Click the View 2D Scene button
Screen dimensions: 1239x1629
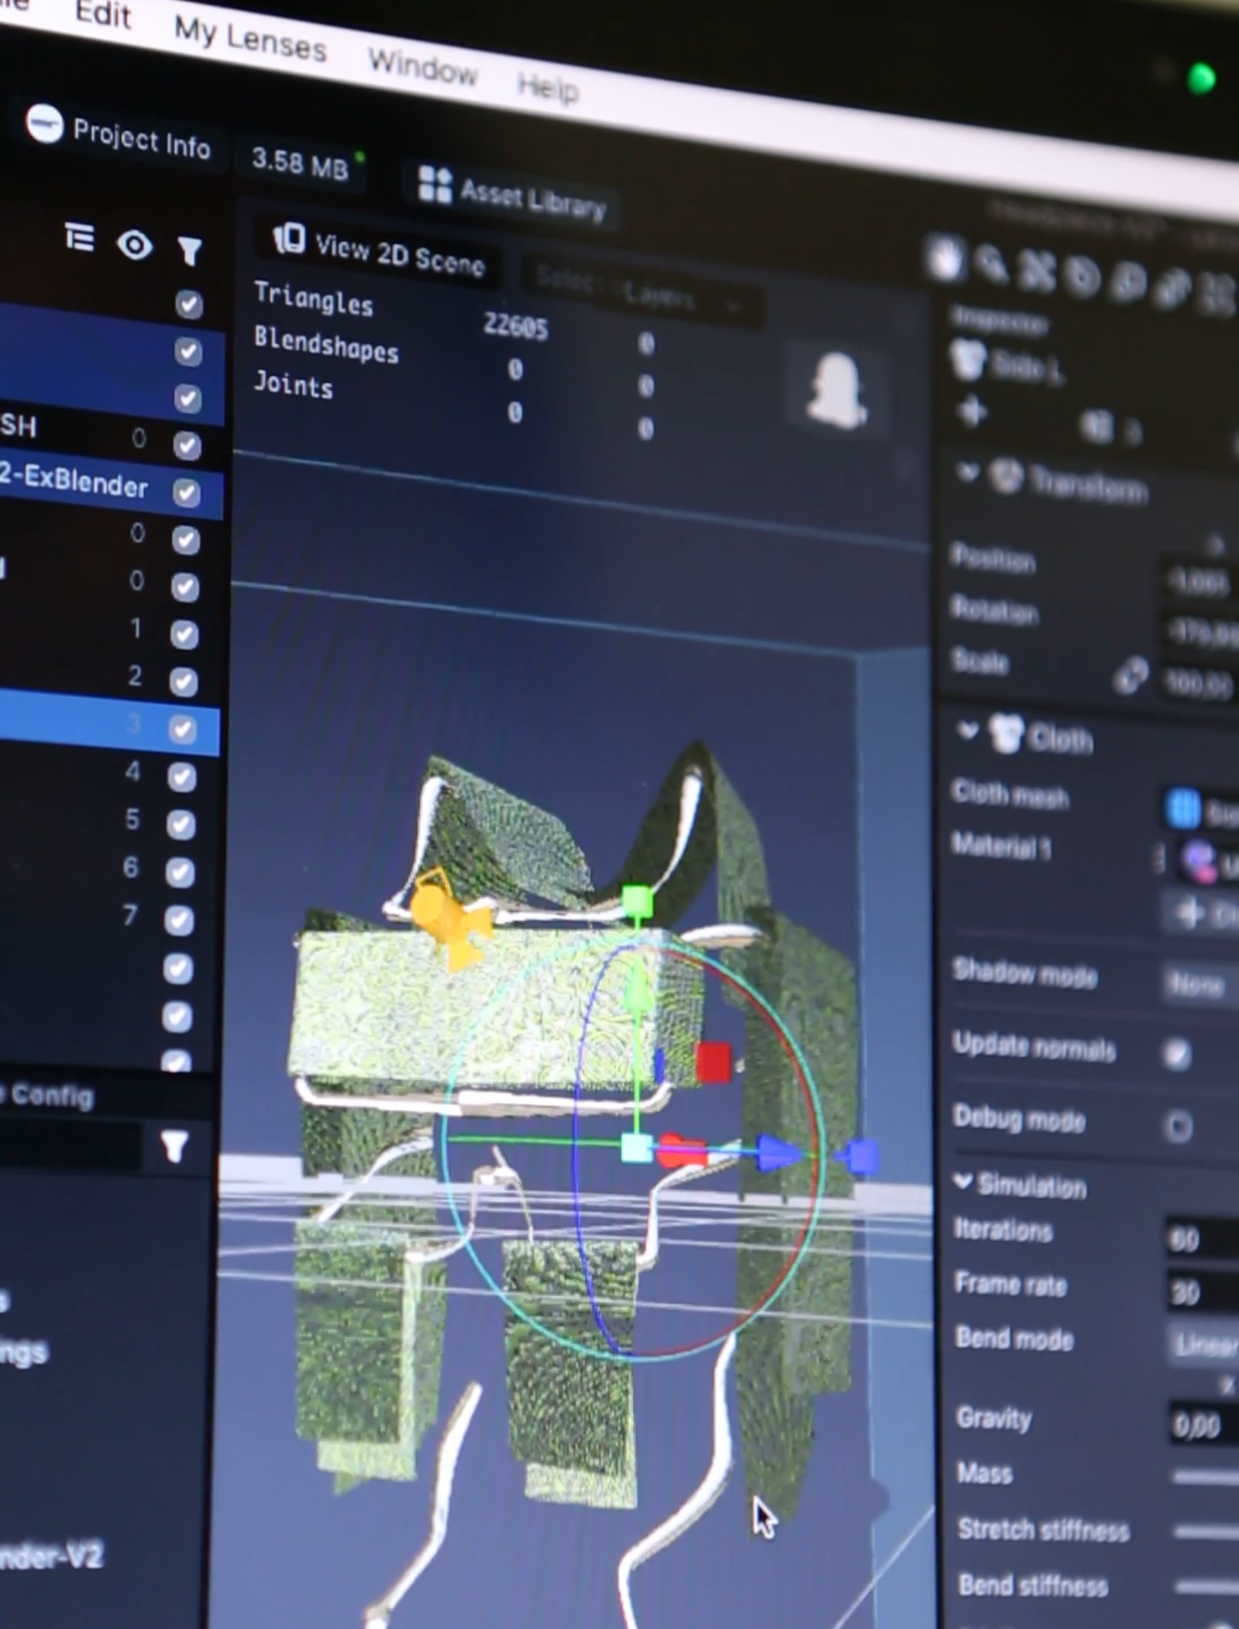(x=379, y=252)
